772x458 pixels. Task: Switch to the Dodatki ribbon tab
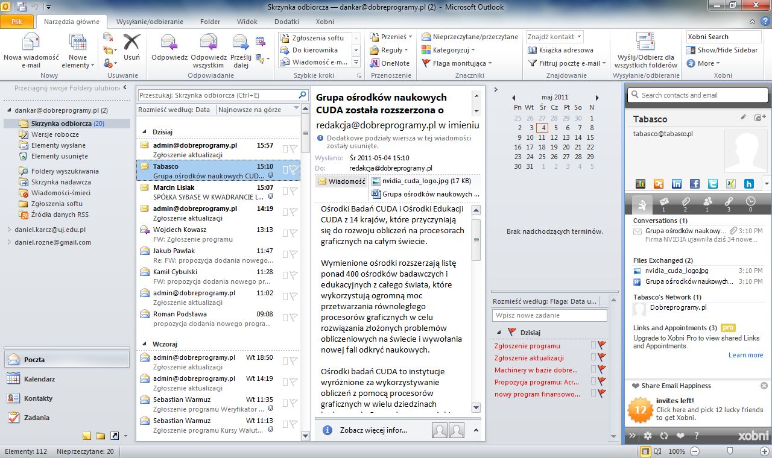[x=286, y=22]
